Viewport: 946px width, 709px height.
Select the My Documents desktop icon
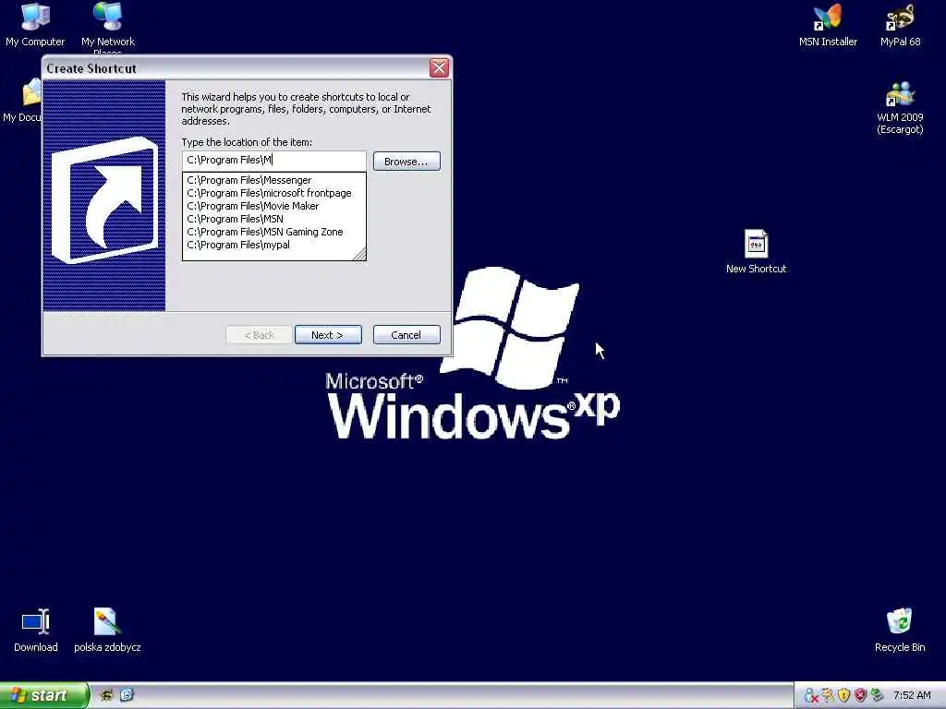pos(22,101)
